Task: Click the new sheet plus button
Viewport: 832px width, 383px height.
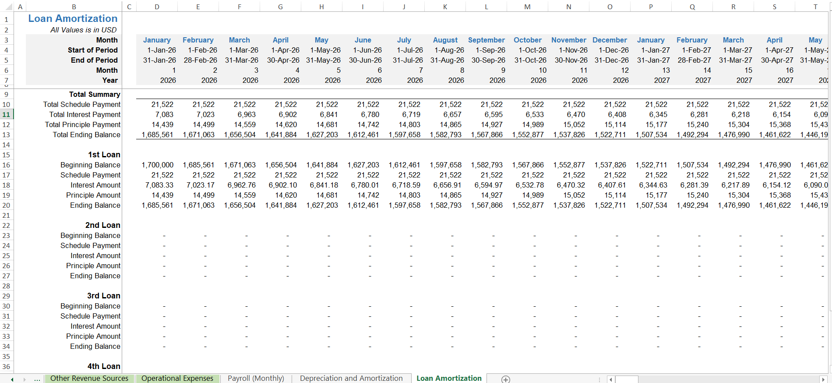Action: coord(505,379)
